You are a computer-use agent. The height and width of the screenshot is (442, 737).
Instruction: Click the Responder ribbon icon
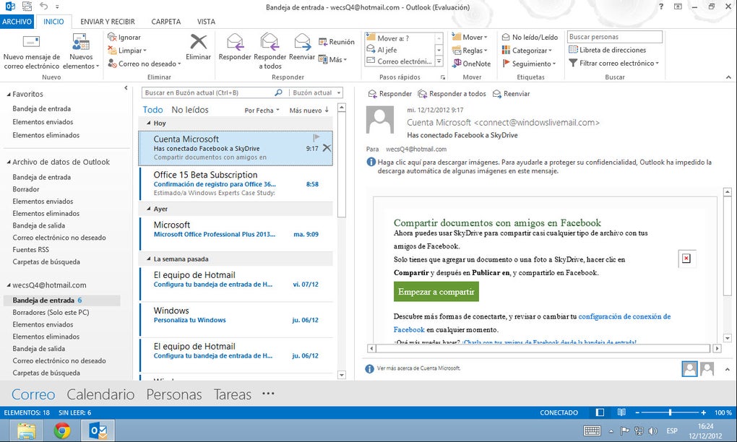235,42
